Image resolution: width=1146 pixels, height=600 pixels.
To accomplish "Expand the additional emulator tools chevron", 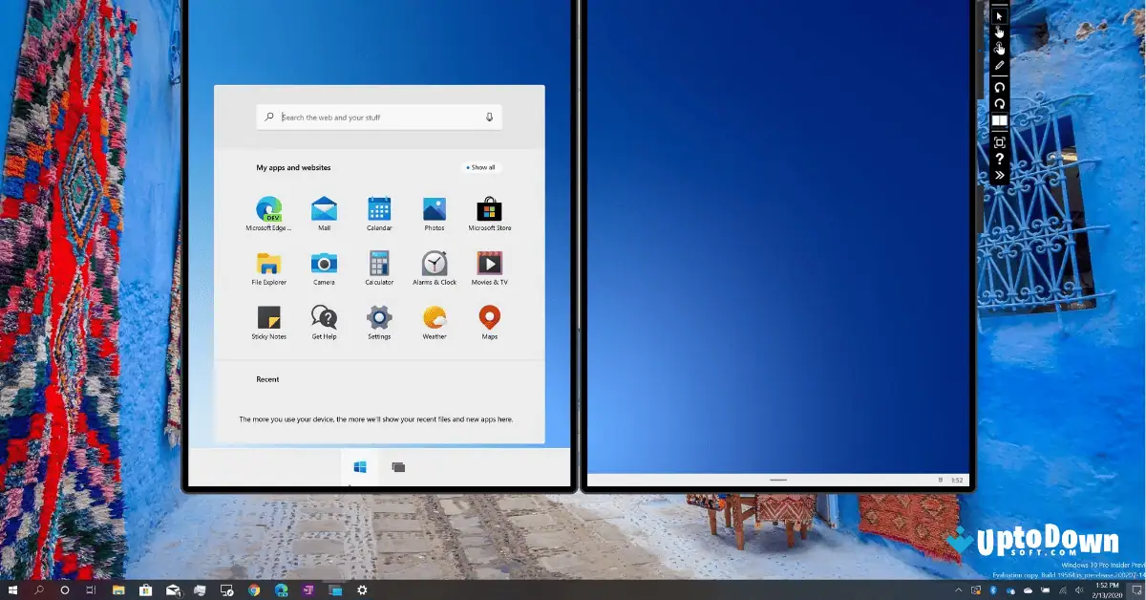I will pyautogui.click(x=999, y=175).
